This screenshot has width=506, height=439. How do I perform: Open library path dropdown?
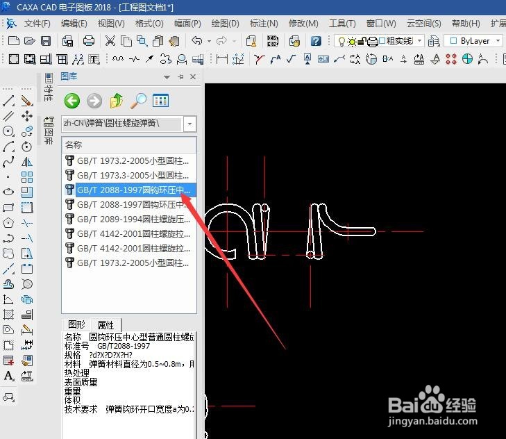pyautogui.click(x=189, y=124)
